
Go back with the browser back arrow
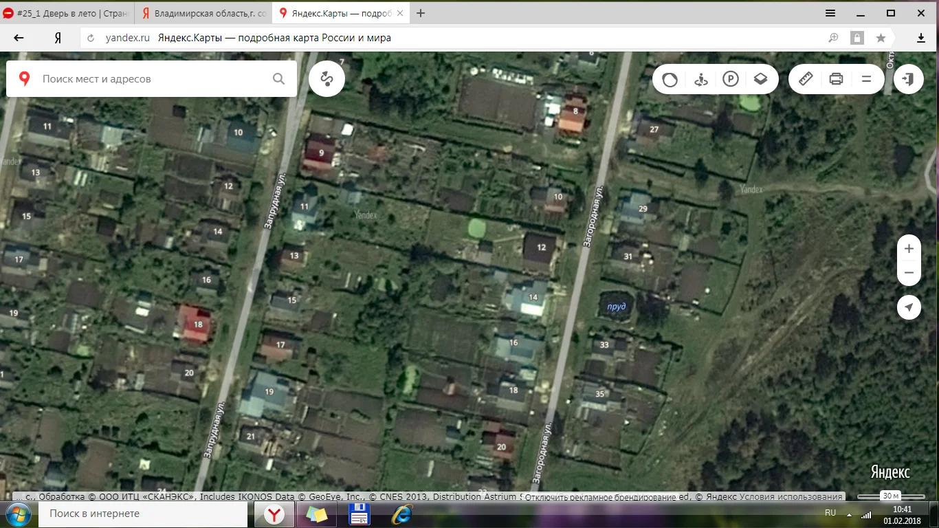pos(19,38)
